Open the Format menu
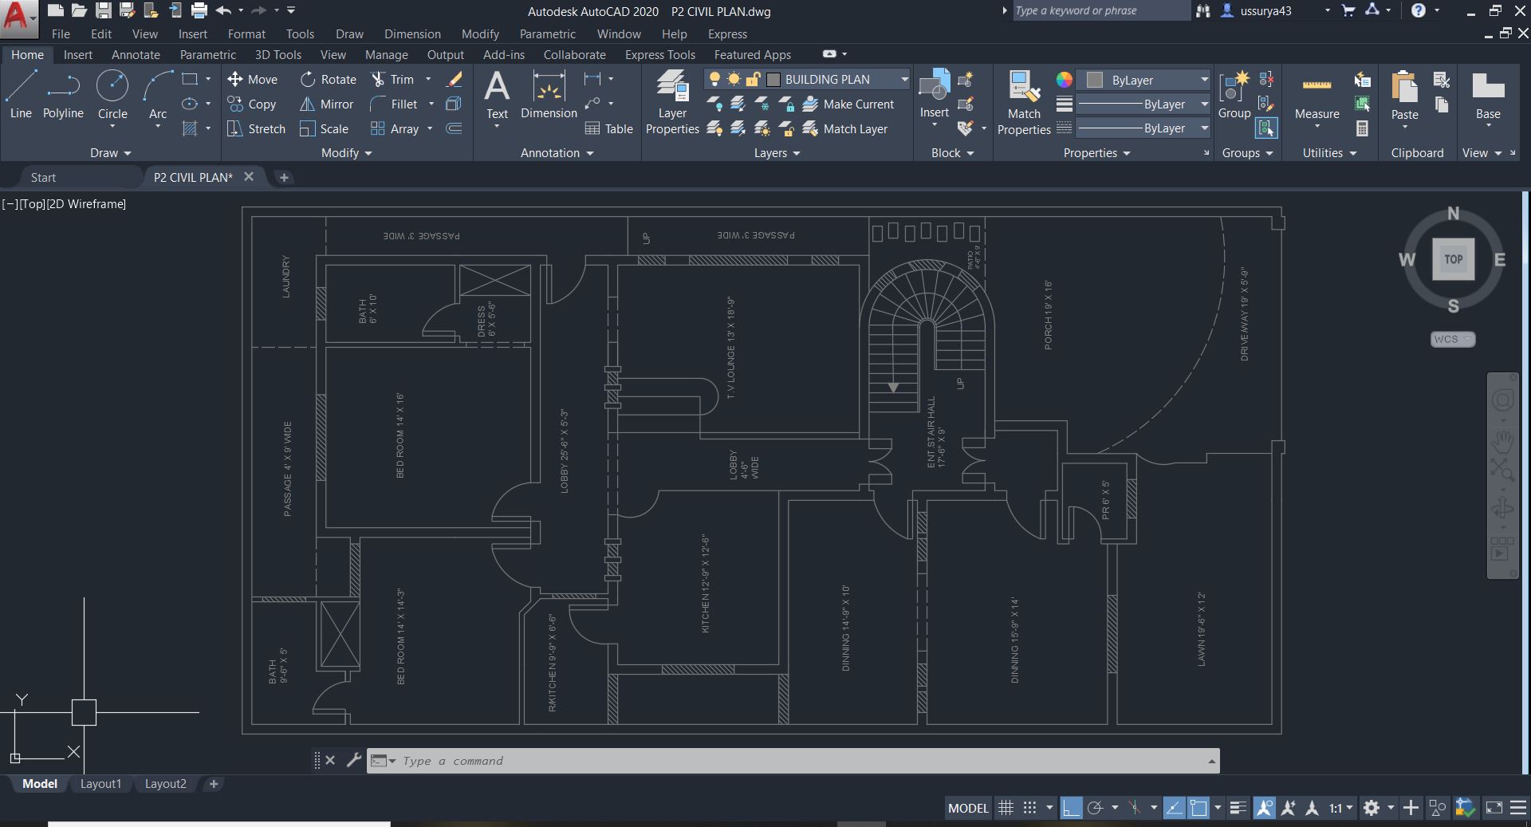 (x=246, y=33)
